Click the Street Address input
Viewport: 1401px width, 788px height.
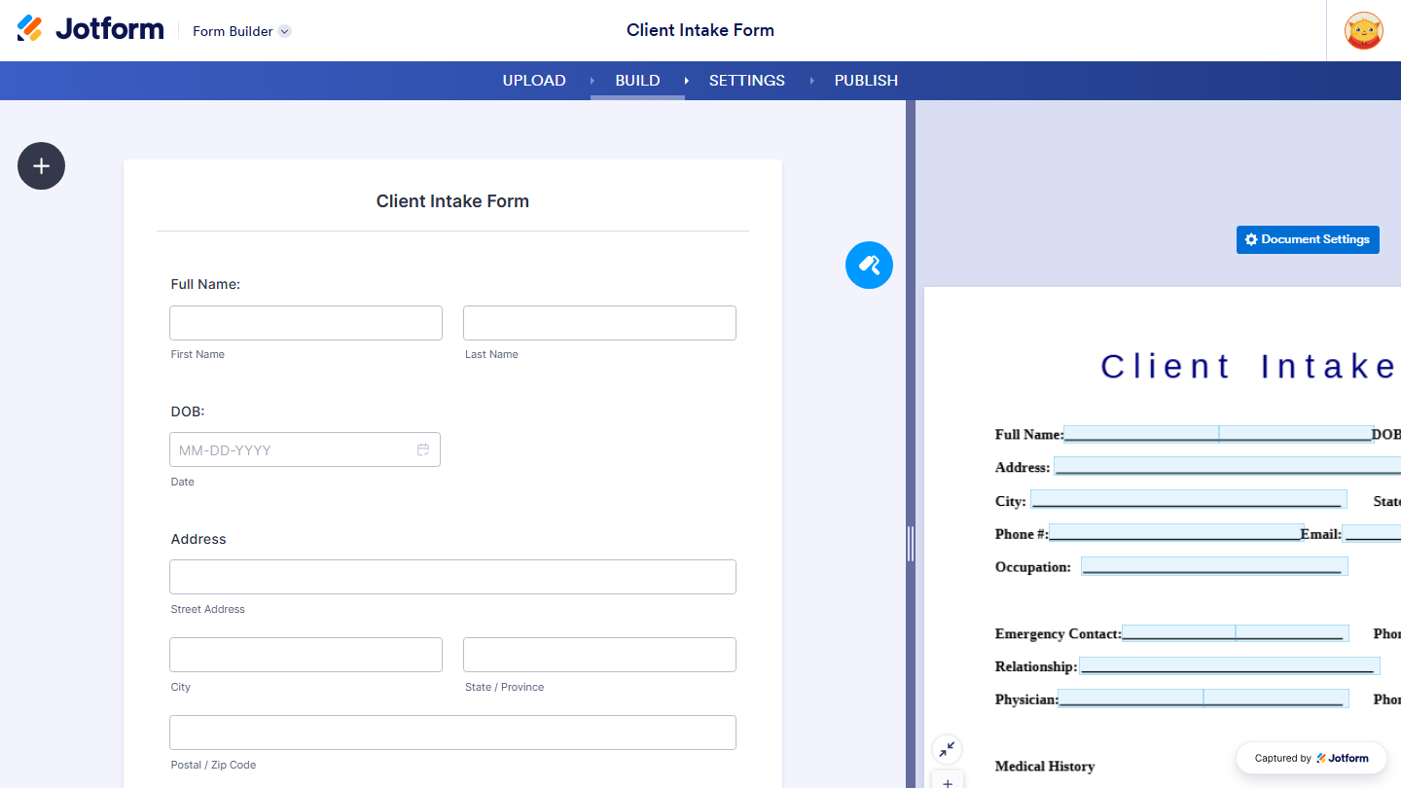click(452, 577)
